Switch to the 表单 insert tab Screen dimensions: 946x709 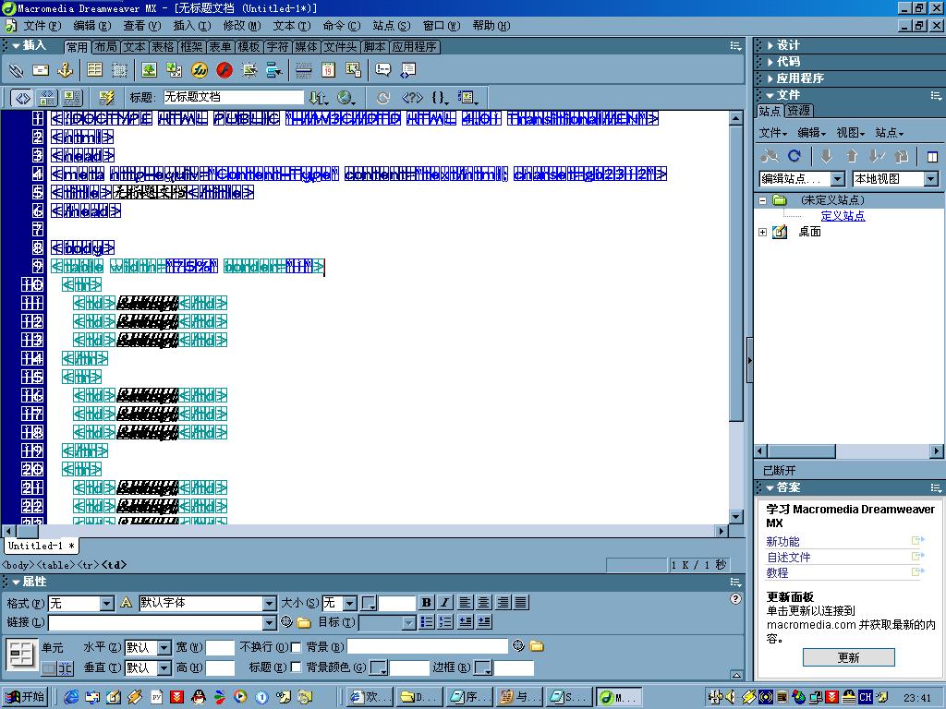tap(220, 46)
